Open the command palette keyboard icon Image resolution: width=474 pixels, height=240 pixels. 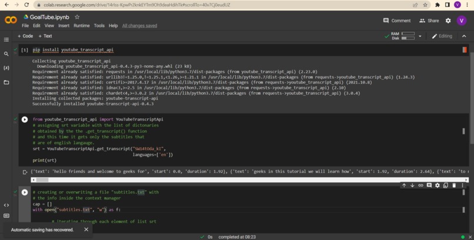pyautogui.click(x=6, y=216)
